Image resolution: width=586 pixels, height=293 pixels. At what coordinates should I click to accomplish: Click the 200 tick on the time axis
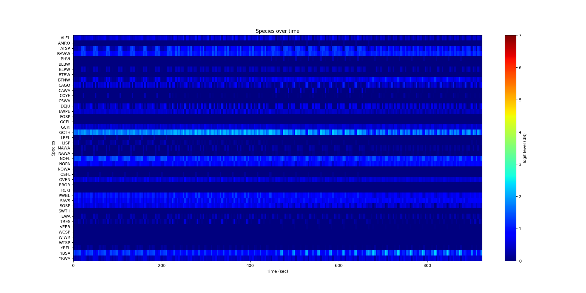click(161, 265)
